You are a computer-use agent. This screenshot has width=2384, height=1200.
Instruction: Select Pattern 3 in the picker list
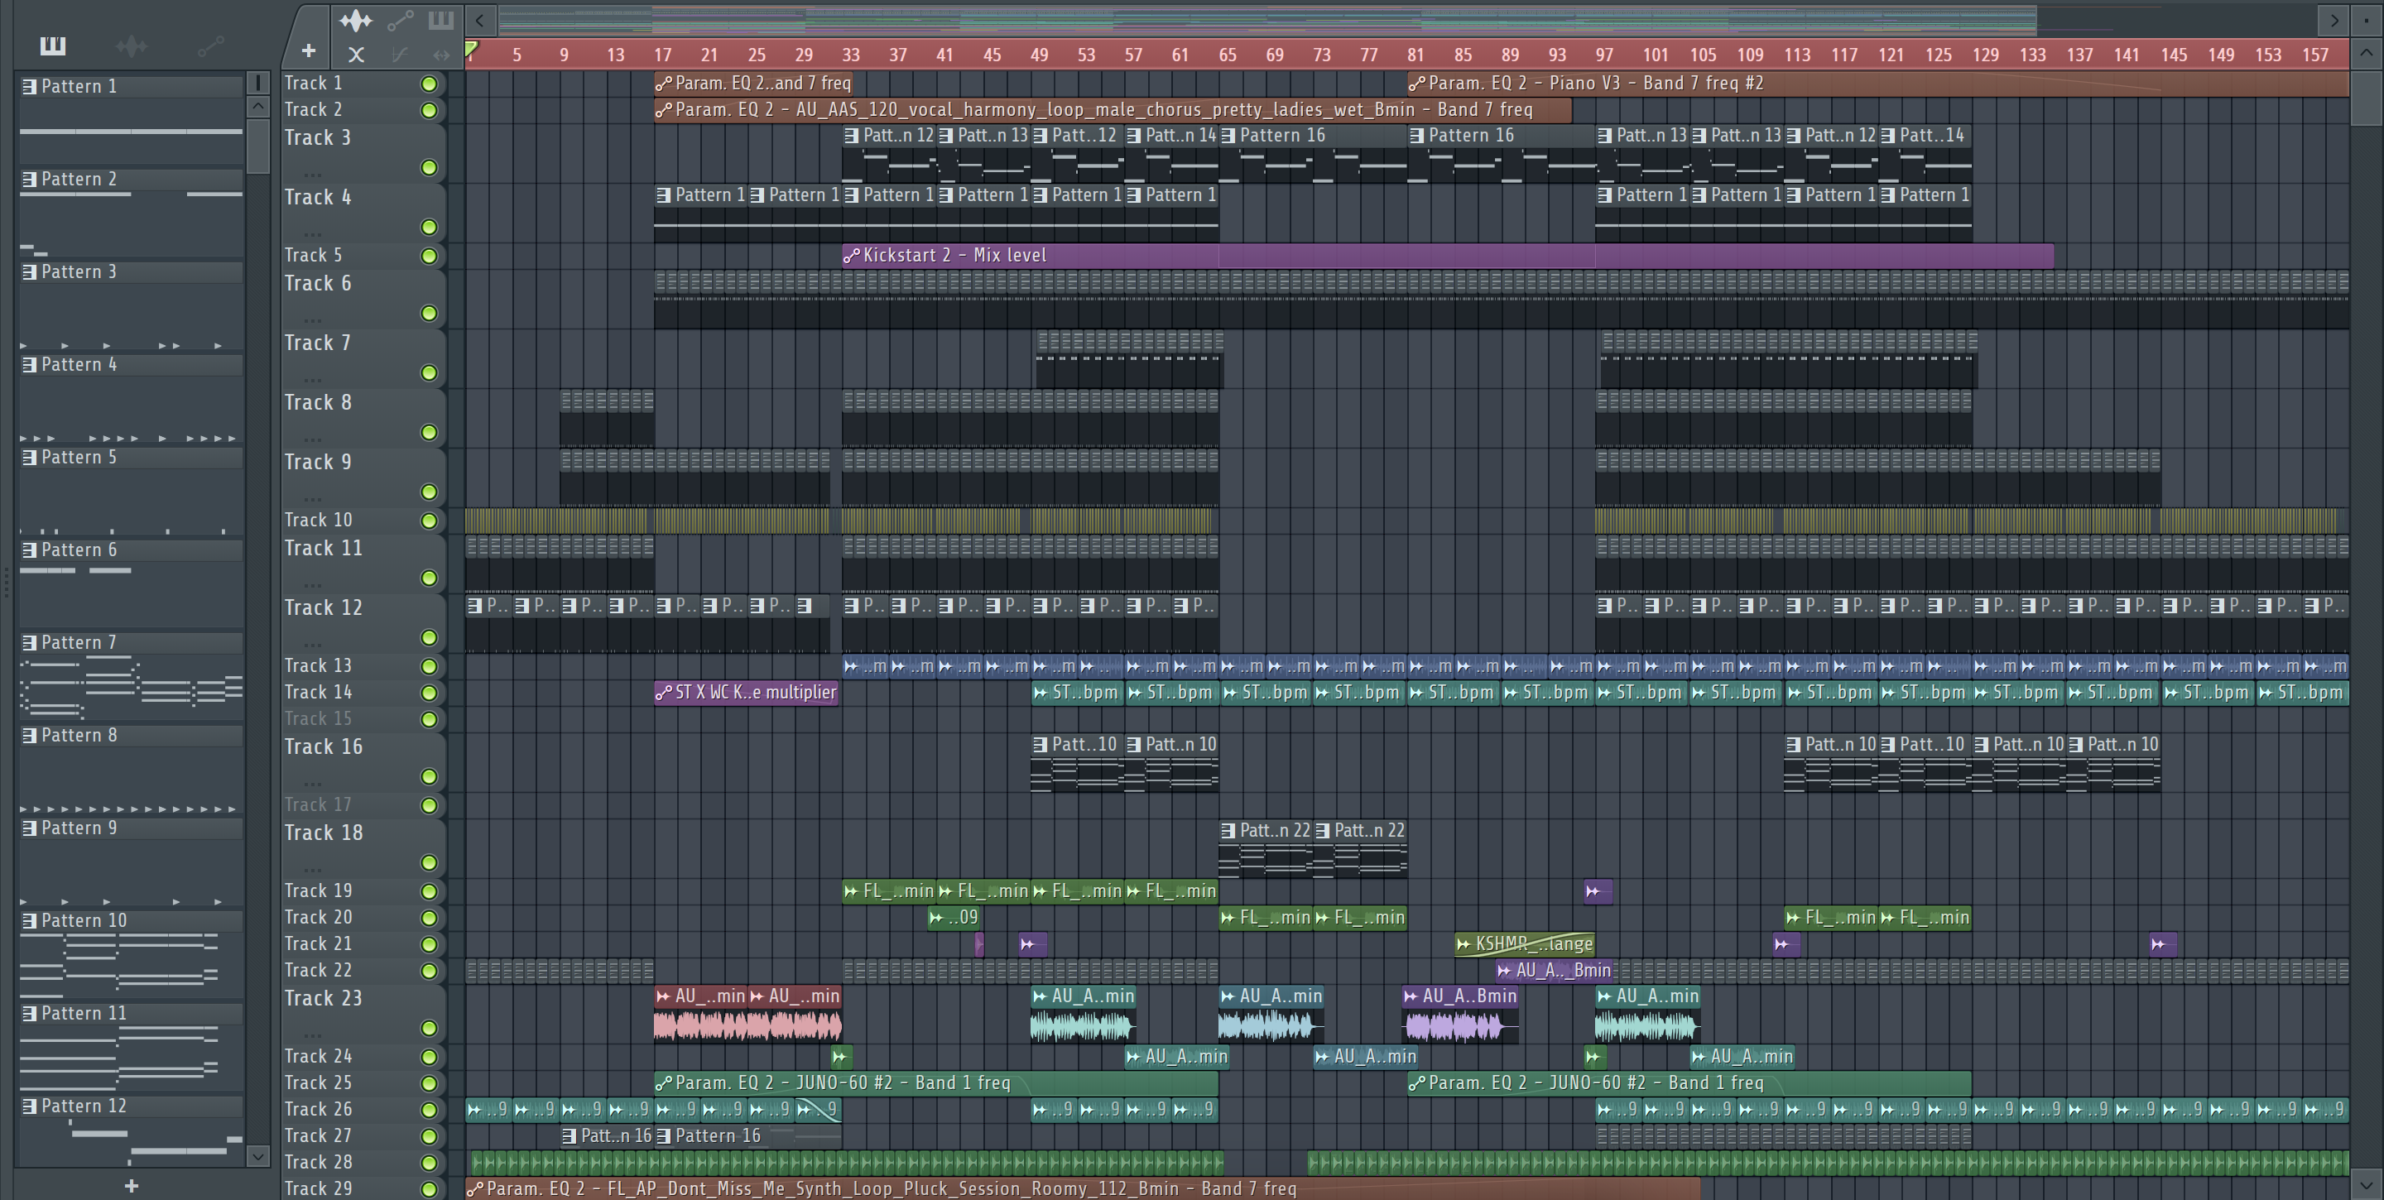[x=131, y=271]
